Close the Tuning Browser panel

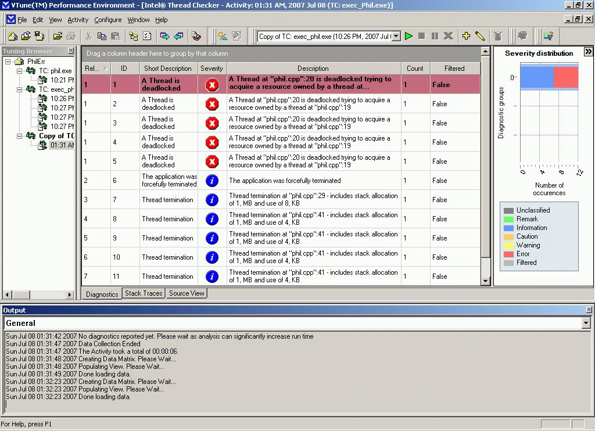point(70,51)
